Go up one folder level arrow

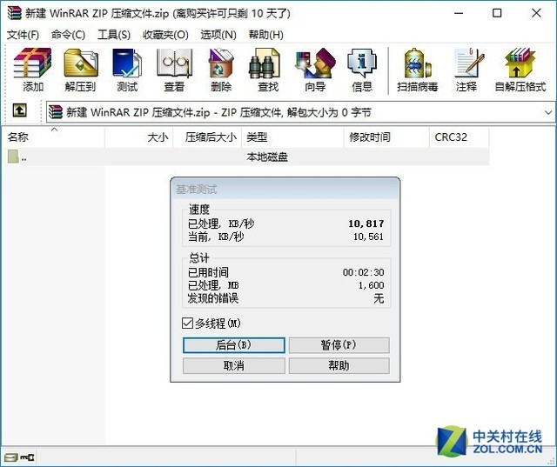click(19, 110)
